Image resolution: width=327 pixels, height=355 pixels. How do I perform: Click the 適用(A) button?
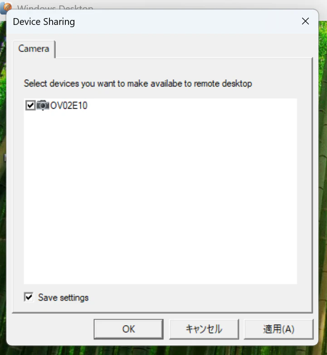(x=278, y=329)
